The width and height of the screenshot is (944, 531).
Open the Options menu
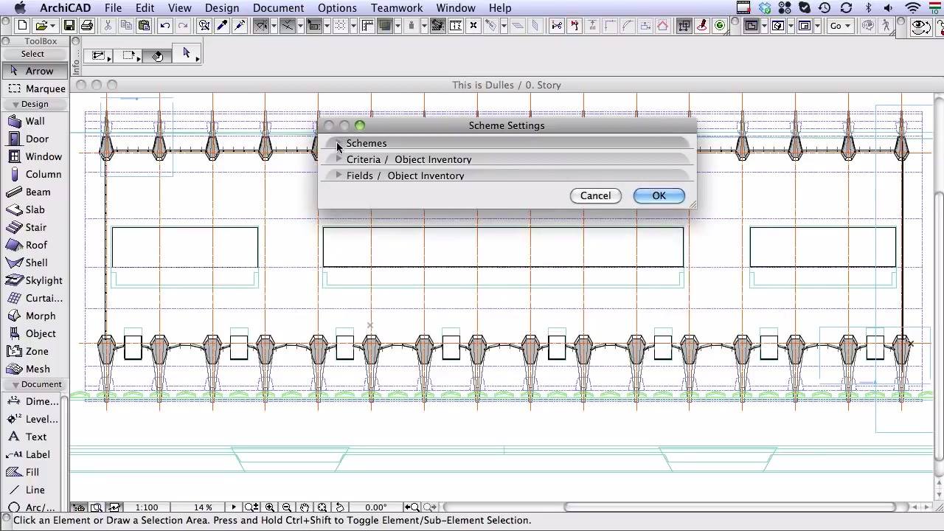click(x=337, y=8)
